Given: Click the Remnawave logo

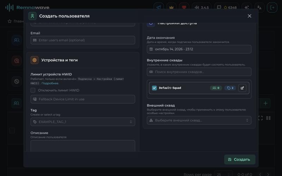Looking at the screenshot, I should (x=27, y=7).
